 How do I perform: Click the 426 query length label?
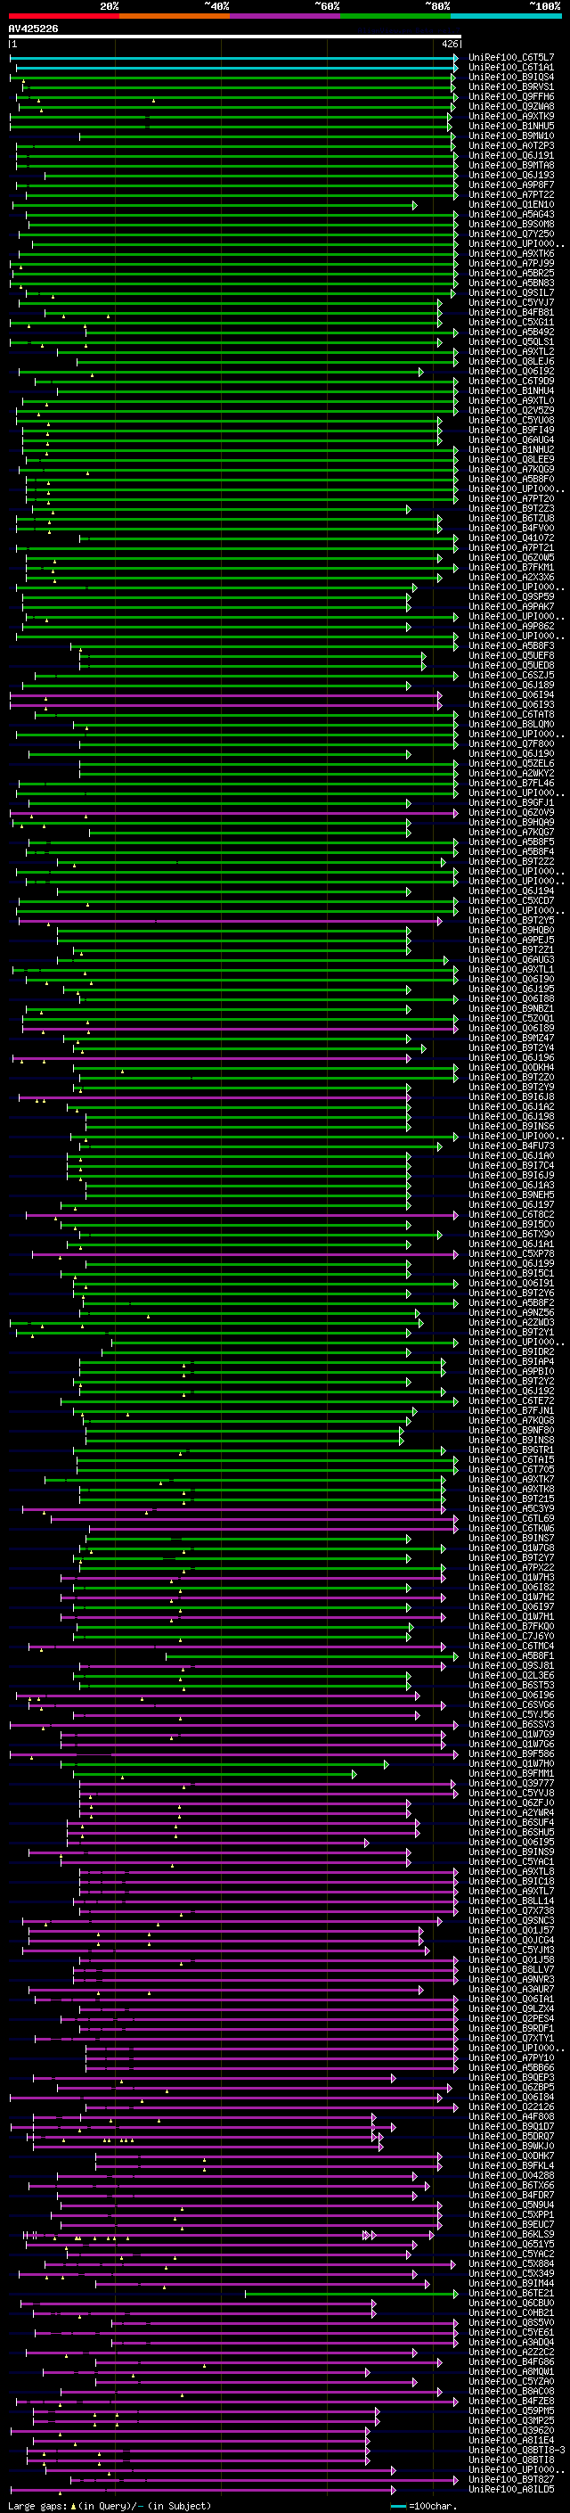[450, 44]
